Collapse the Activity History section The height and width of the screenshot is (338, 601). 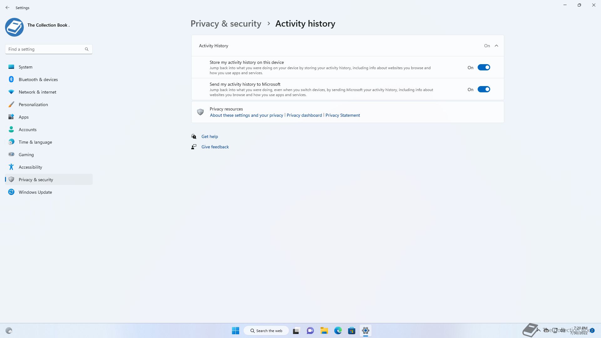(496, 46)
